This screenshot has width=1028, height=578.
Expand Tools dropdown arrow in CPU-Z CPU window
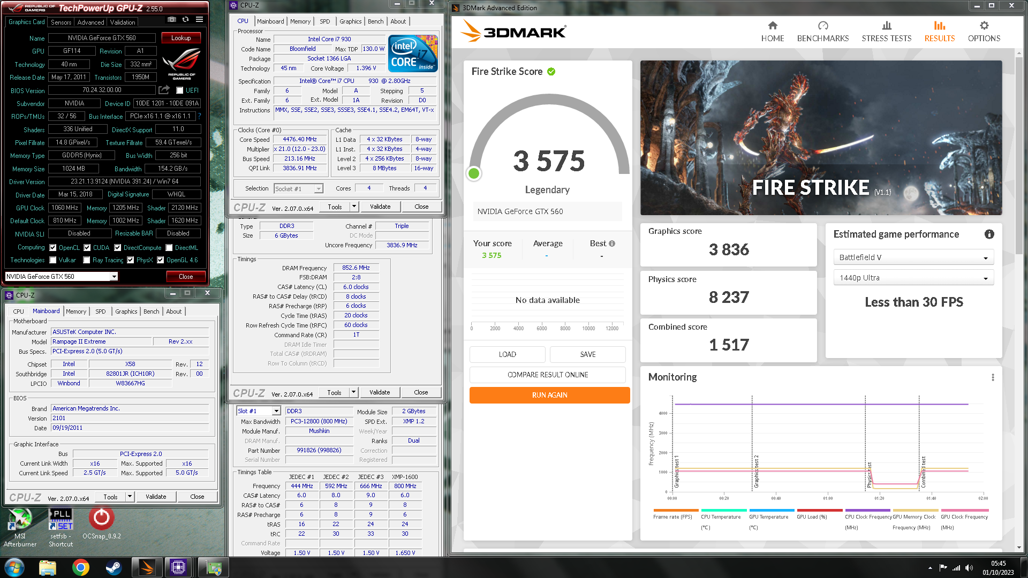pos(354,207)
